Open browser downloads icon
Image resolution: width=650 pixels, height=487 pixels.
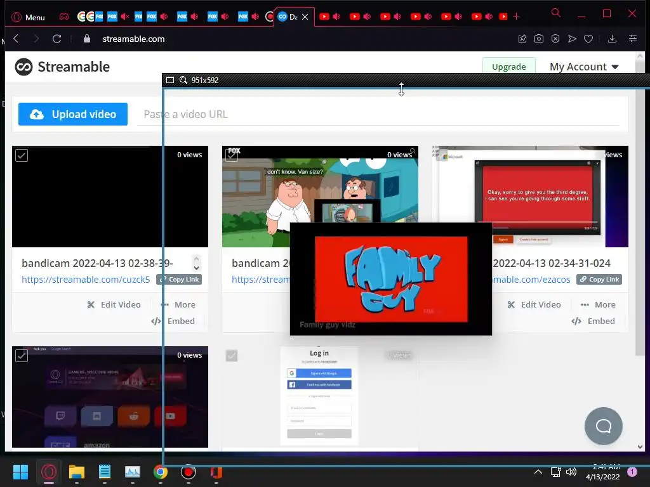click(612, 39)
